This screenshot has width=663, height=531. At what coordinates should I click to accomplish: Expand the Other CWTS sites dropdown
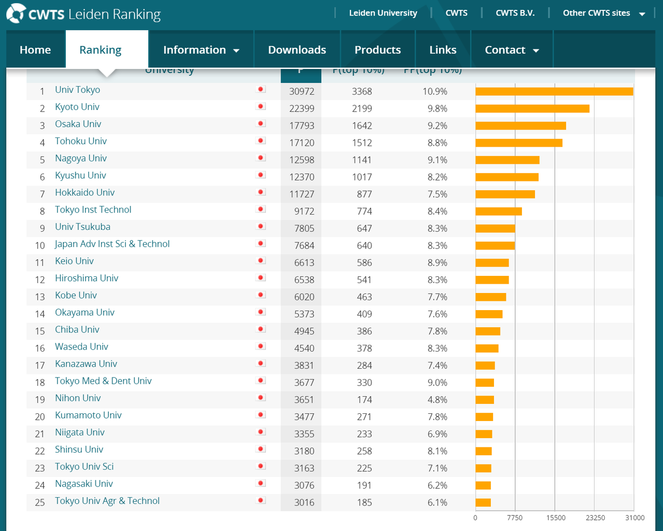[x=604, y=13]
